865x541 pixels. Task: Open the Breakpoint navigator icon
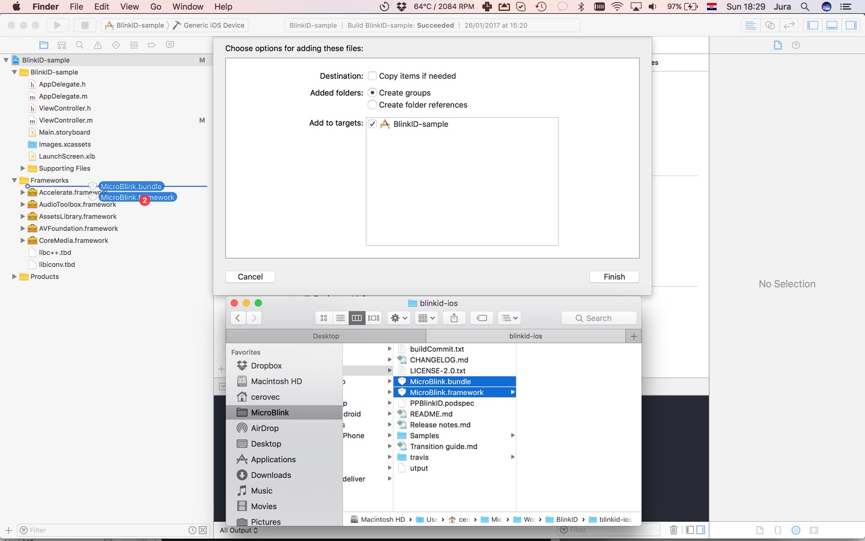(x=152, y=45)
